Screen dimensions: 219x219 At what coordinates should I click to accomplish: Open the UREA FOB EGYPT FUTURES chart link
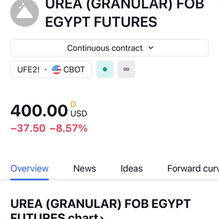tap(101, 209)
